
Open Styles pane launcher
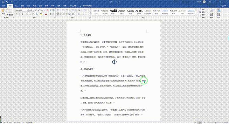tap(197, 18)
